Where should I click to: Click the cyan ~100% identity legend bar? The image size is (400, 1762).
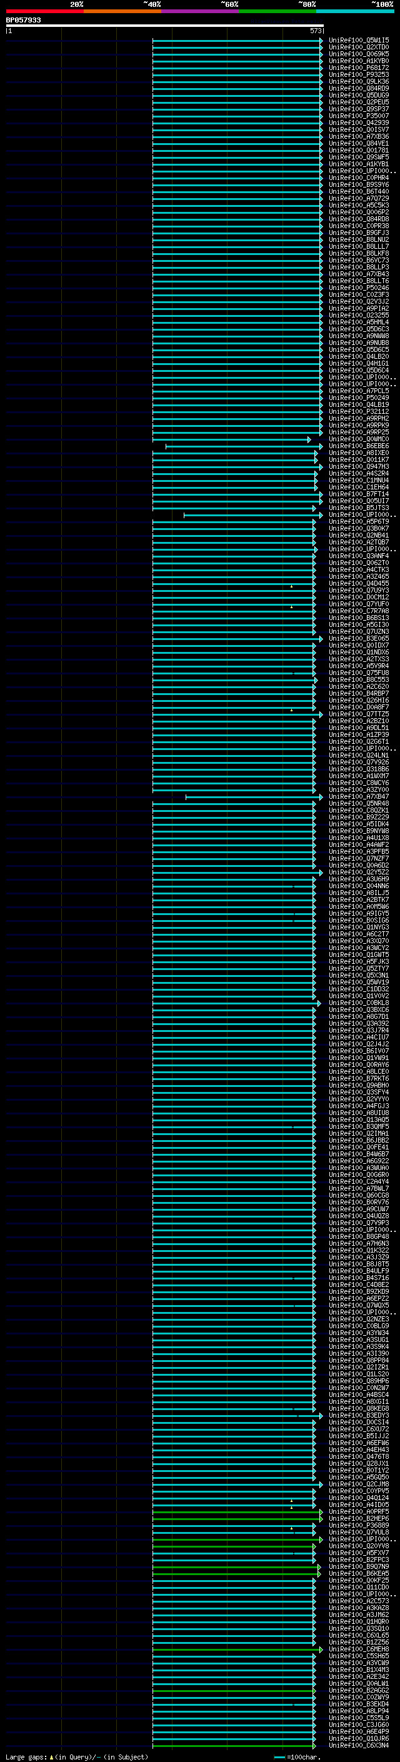(x=356, y=11)
